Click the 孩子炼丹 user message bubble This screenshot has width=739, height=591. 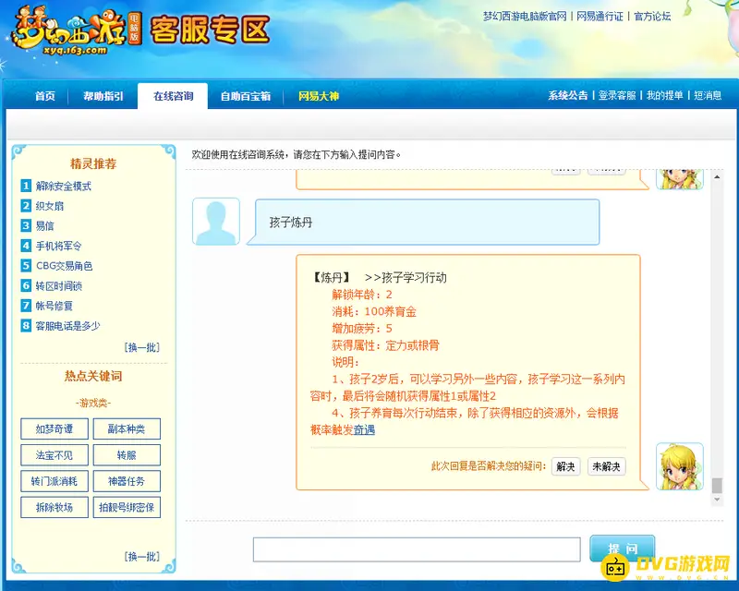pyautogui.click(x=423, y=222)
